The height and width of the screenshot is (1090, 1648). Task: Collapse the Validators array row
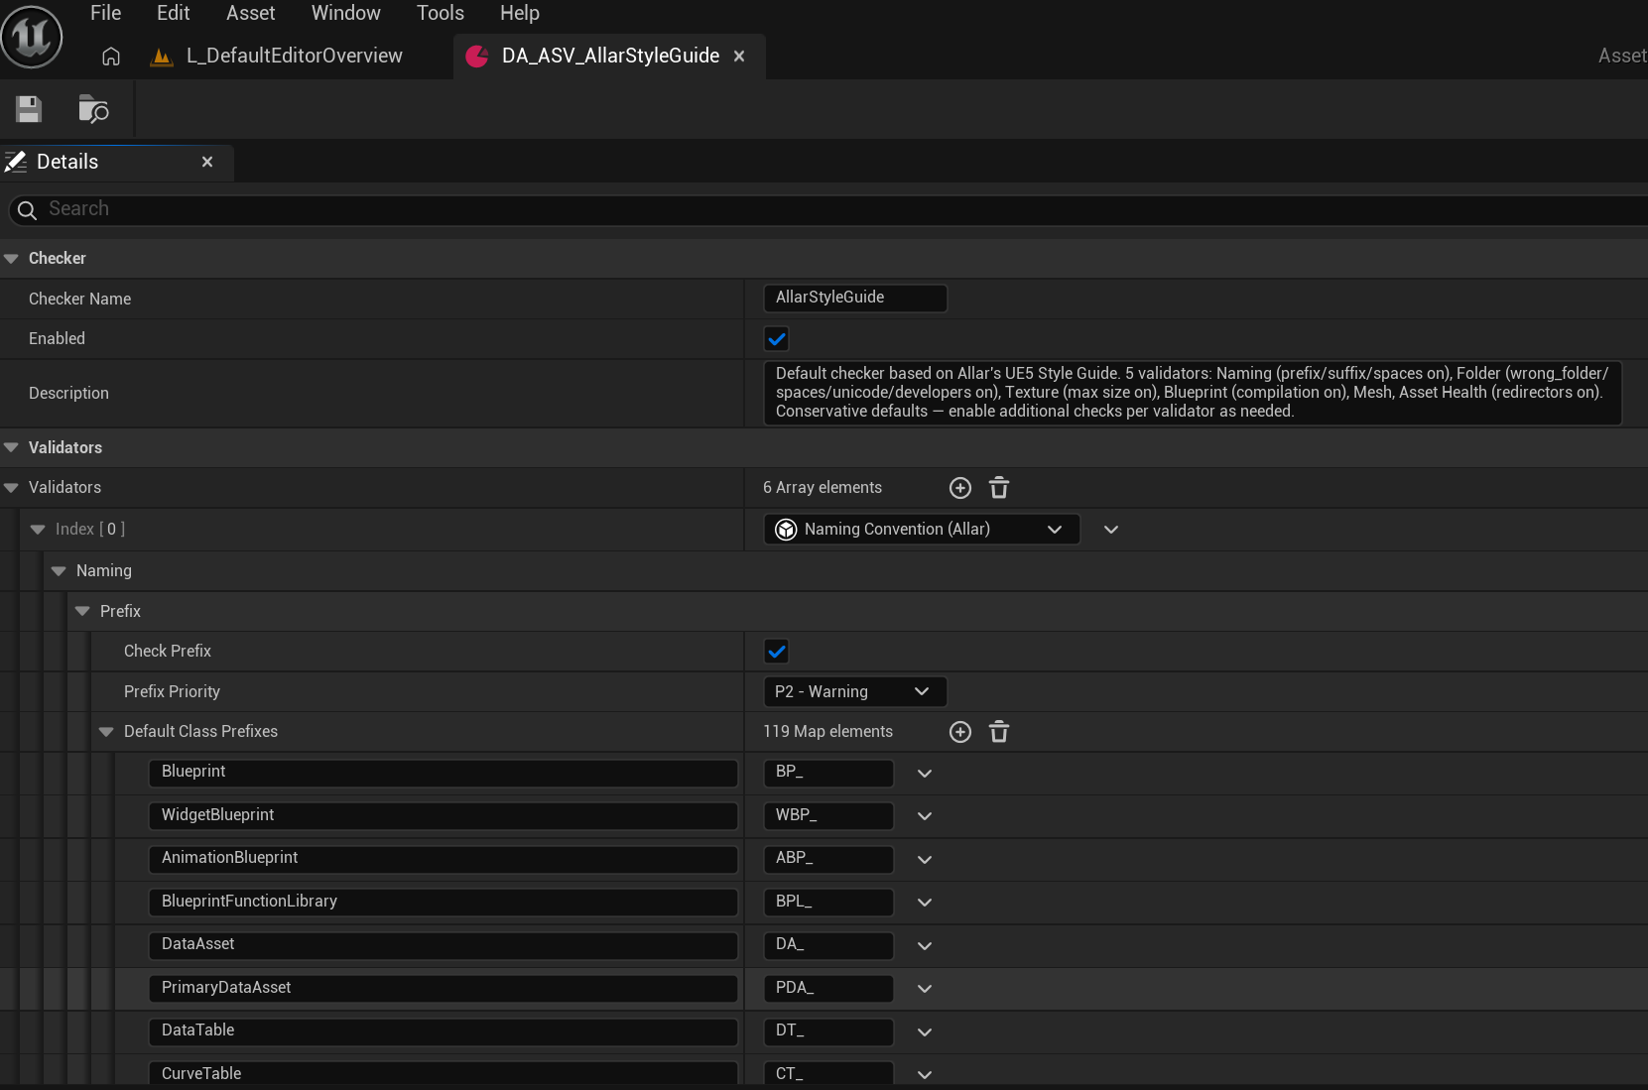[x=12, y=488]
